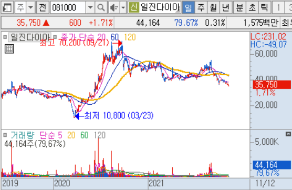Click the volume 단순 5 average legend
Screen dimensions: 292x190
51,135
